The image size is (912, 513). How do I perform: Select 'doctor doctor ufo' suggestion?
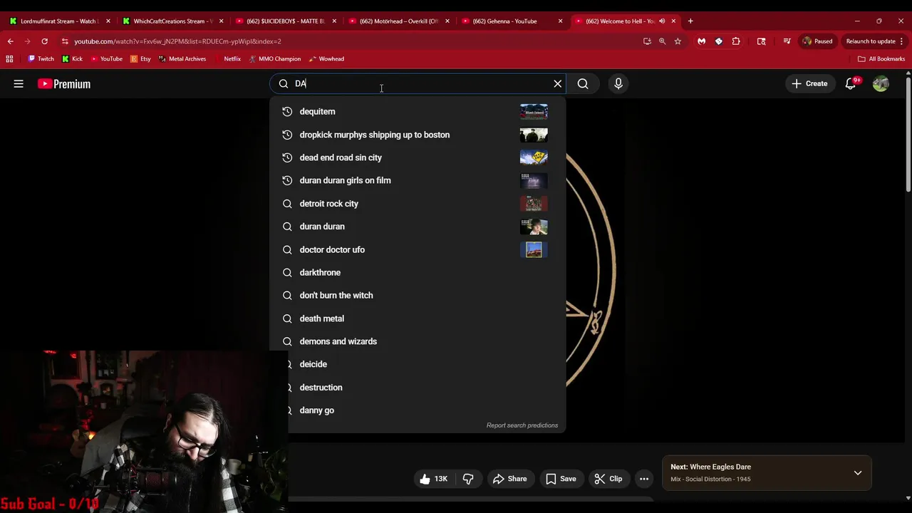click(x=418, y=249)
